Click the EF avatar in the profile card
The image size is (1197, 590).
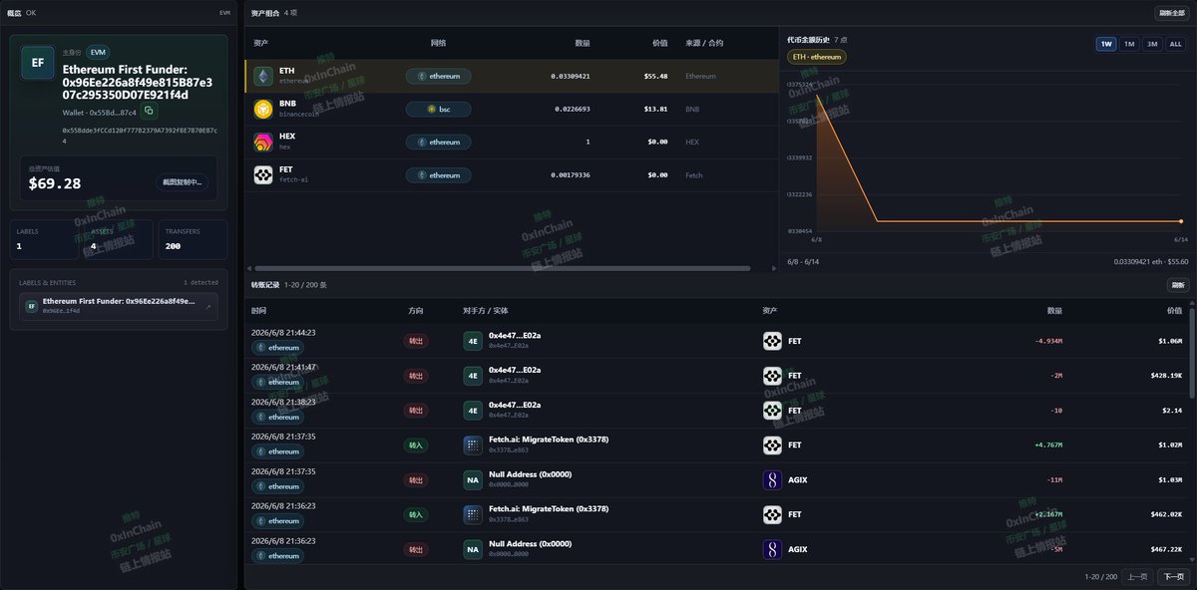pos(37,62)
